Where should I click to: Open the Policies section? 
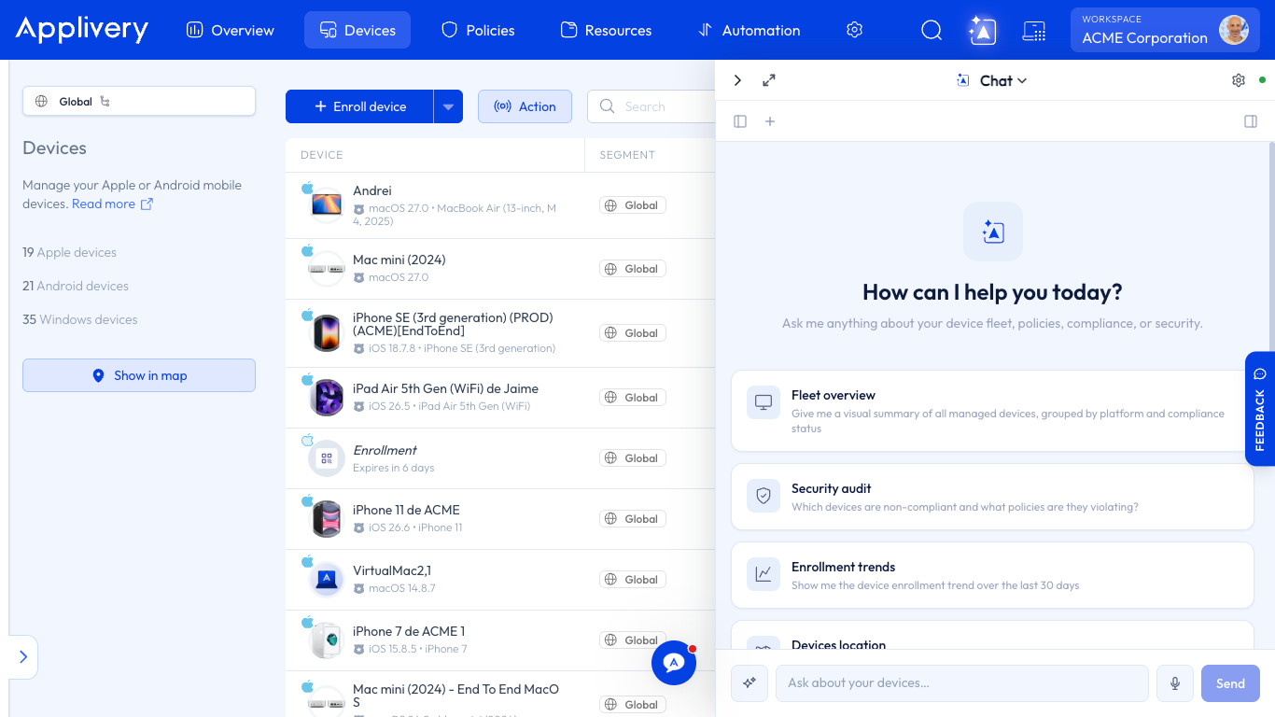[x=478, y=30]
